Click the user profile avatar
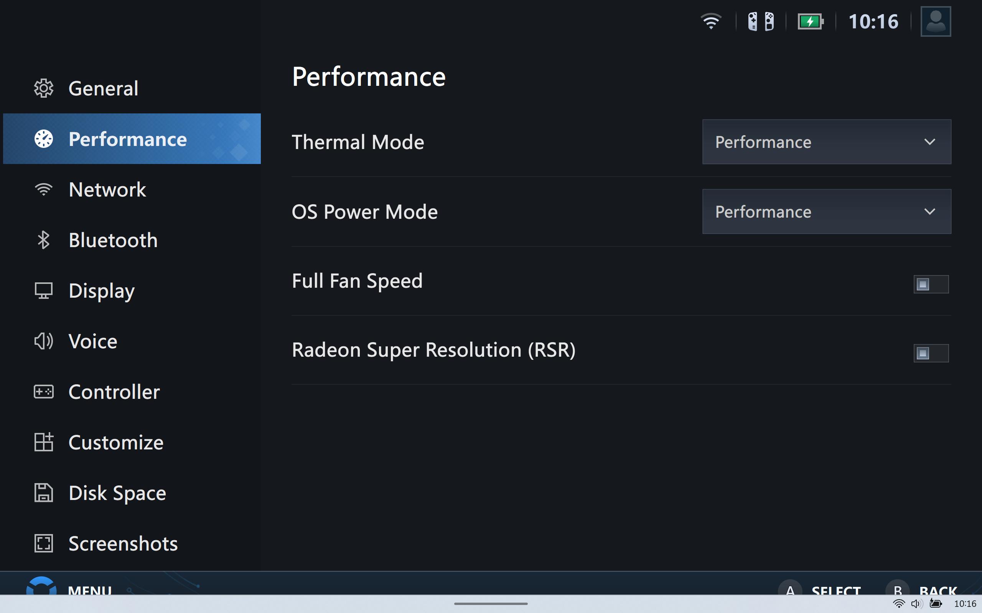This screenshot has width=982, height=613. pos(936,21)
